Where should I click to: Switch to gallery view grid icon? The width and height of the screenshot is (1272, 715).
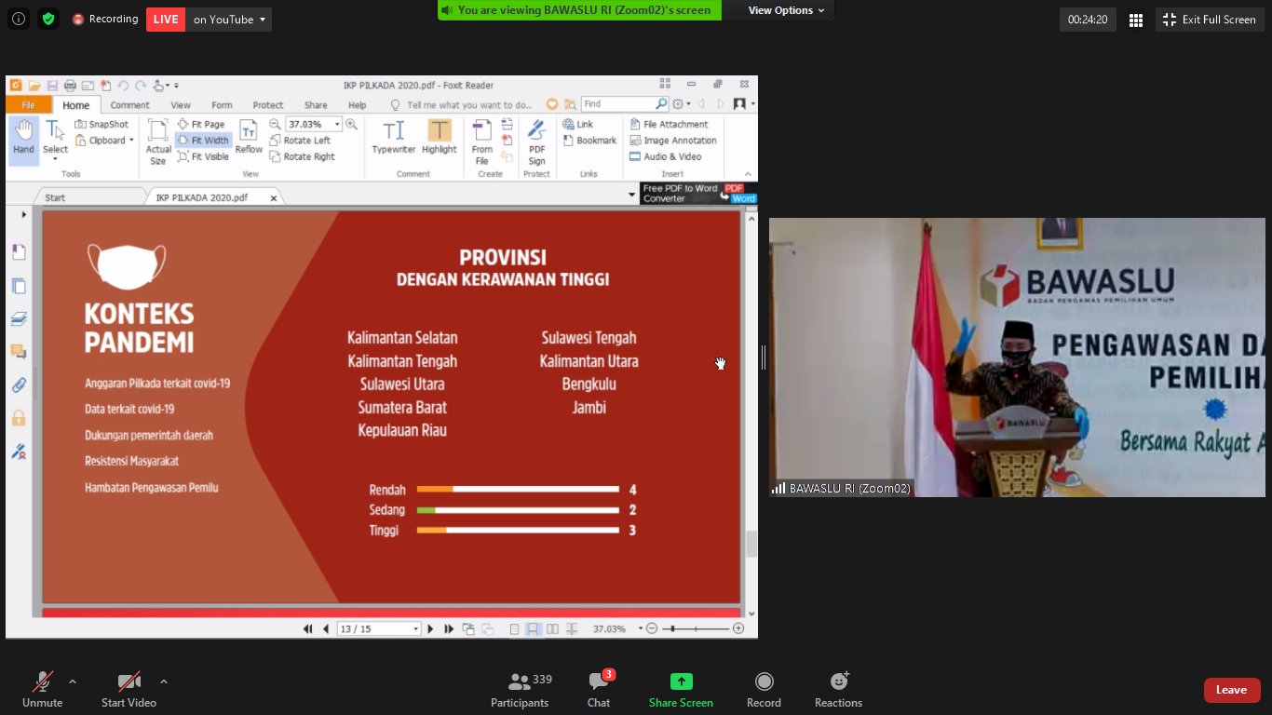pyautogui.click(x=1135, y=20)
